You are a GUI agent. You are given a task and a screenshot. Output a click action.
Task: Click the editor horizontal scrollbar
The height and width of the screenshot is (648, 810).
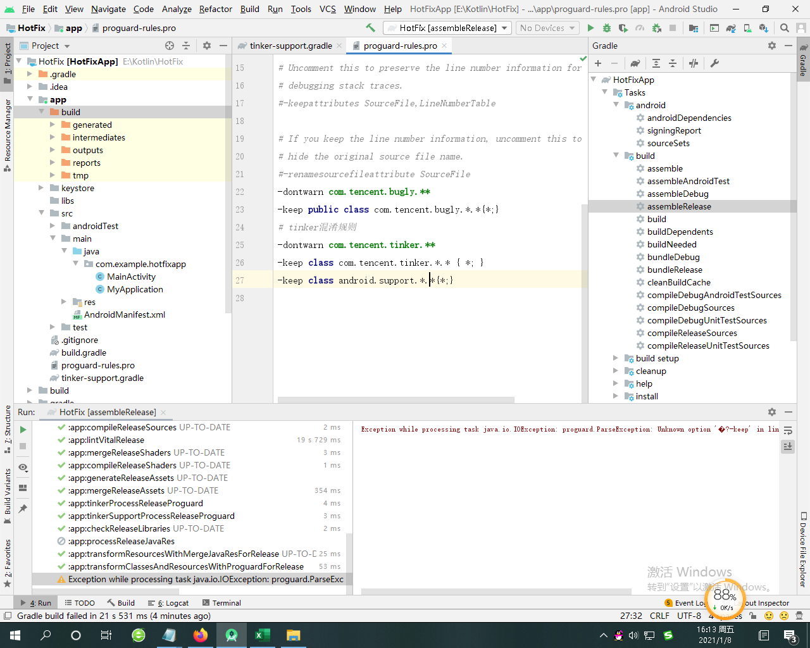[396, 399]
